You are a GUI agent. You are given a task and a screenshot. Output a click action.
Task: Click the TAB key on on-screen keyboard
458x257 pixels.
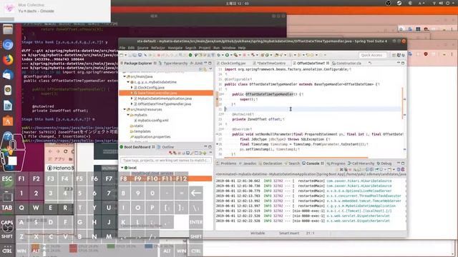coord(7,208)
